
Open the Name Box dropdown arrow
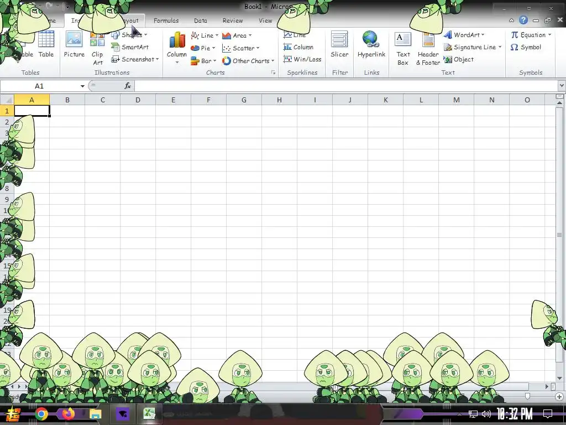(82, 86)
